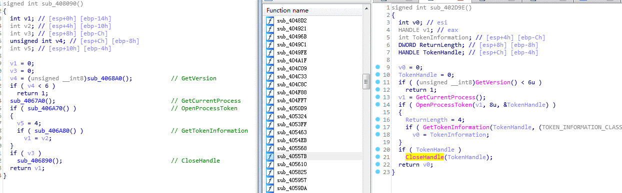
Task: Toggle breakpoint dot on line 20
Action: 378,149
